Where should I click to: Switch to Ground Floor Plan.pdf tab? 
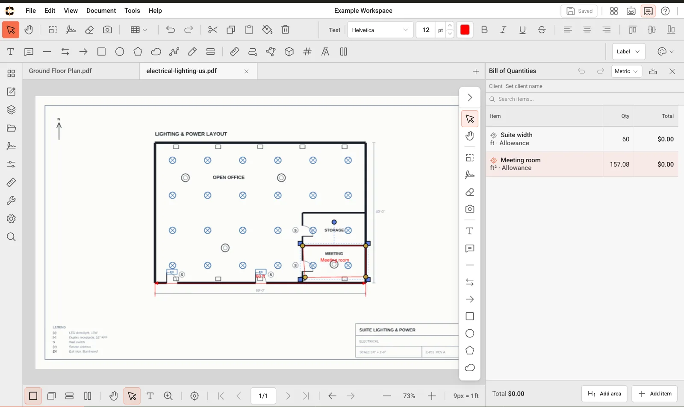81,71
